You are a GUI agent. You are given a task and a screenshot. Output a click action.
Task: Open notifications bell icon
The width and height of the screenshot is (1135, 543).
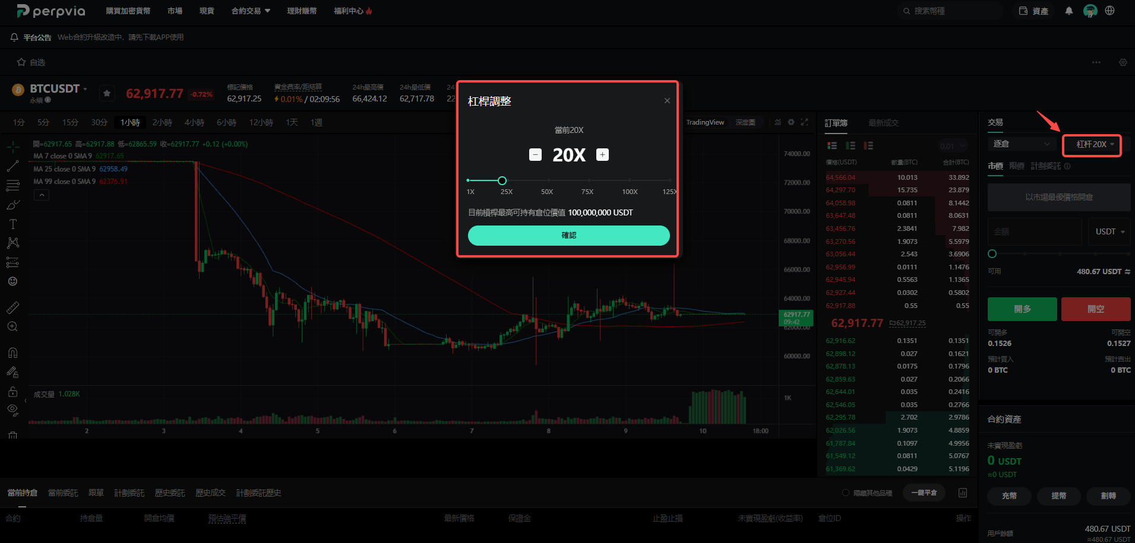coord(1069,11)
